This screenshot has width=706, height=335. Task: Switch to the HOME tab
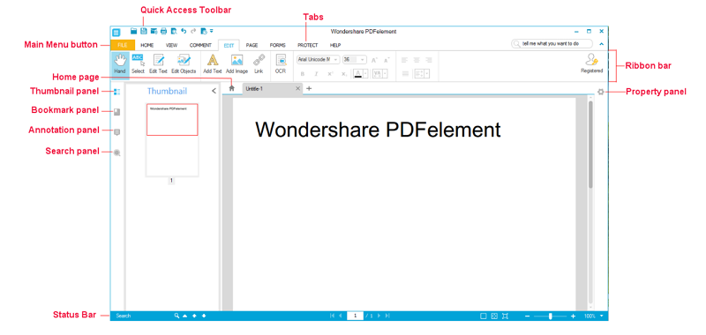(146, 45)
